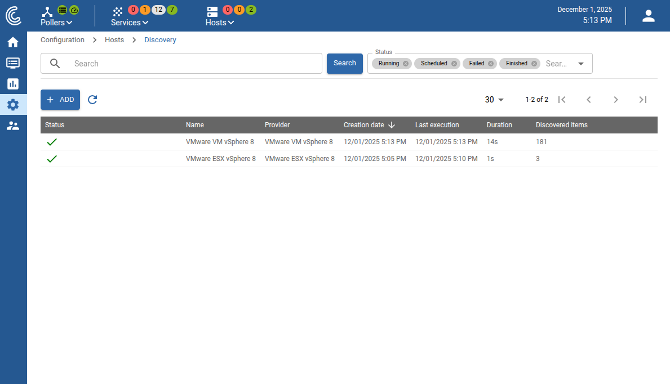670x384 pixels.
Task: Click the Hosts breadcrumb link
Action: (114, 40)
